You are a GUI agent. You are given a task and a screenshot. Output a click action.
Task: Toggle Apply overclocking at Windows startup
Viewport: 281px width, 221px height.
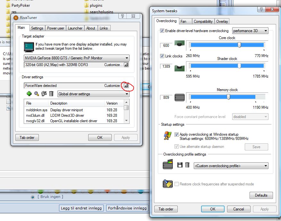pyautogui.click(x=176, y=134)
